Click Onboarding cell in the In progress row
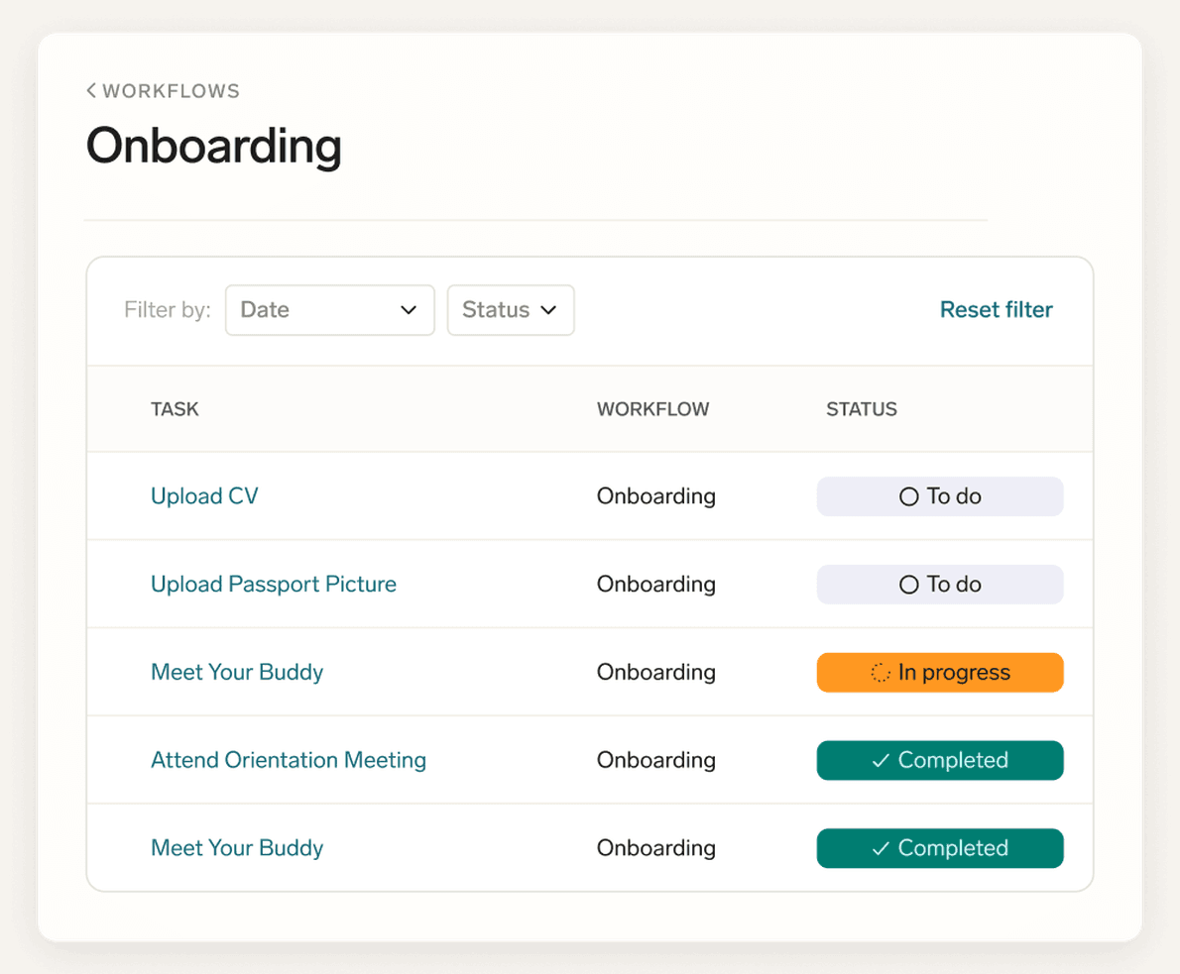Viewport: 1180px width, 974px height. pos(656,673)
